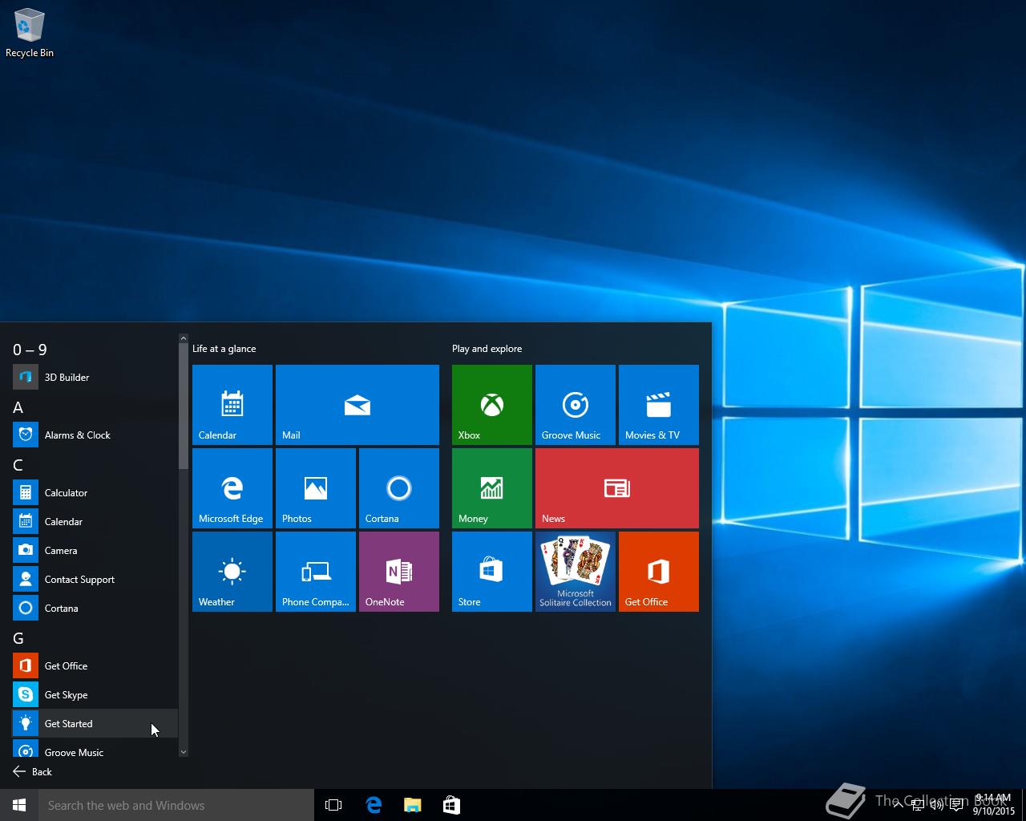Click Get Office in the app list
Screen dimensions: 1026x821
95,665
